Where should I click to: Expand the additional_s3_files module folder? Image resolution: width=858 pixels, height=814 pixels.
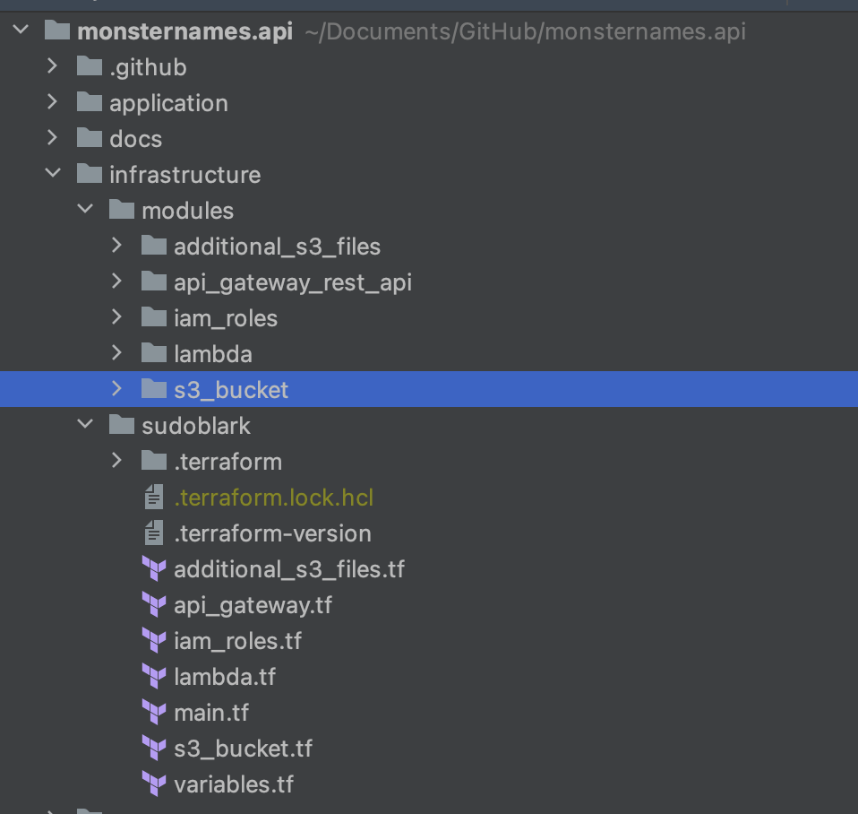116,246
